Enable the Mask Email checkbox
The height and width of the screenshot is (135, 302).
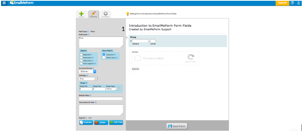81,57
